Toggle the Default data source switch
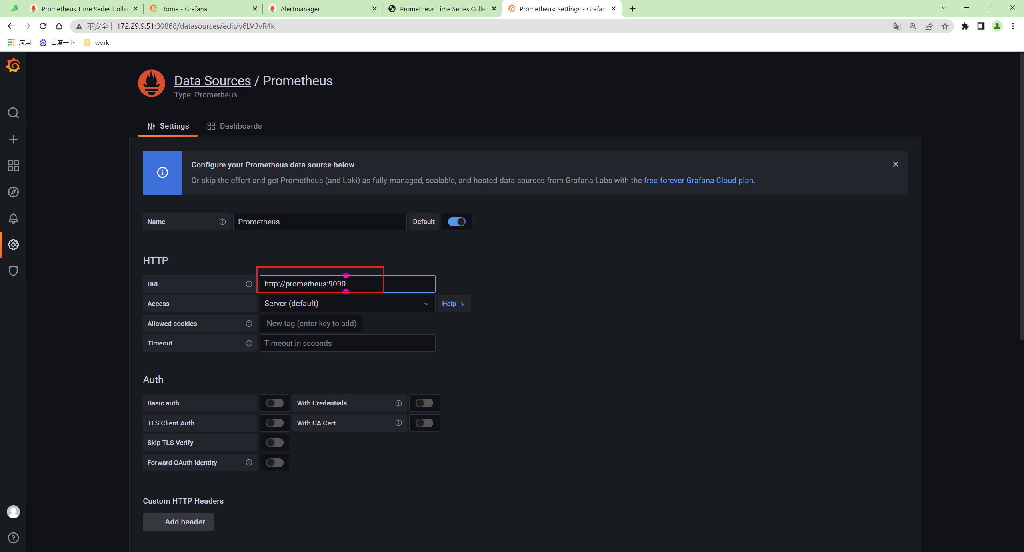This screenshot has height=552, width=1024. (x=456, y=222)
